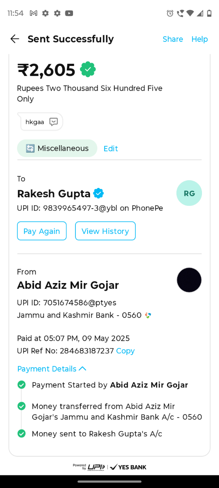Tap green check beside Payment Started step

coord(21,385)
